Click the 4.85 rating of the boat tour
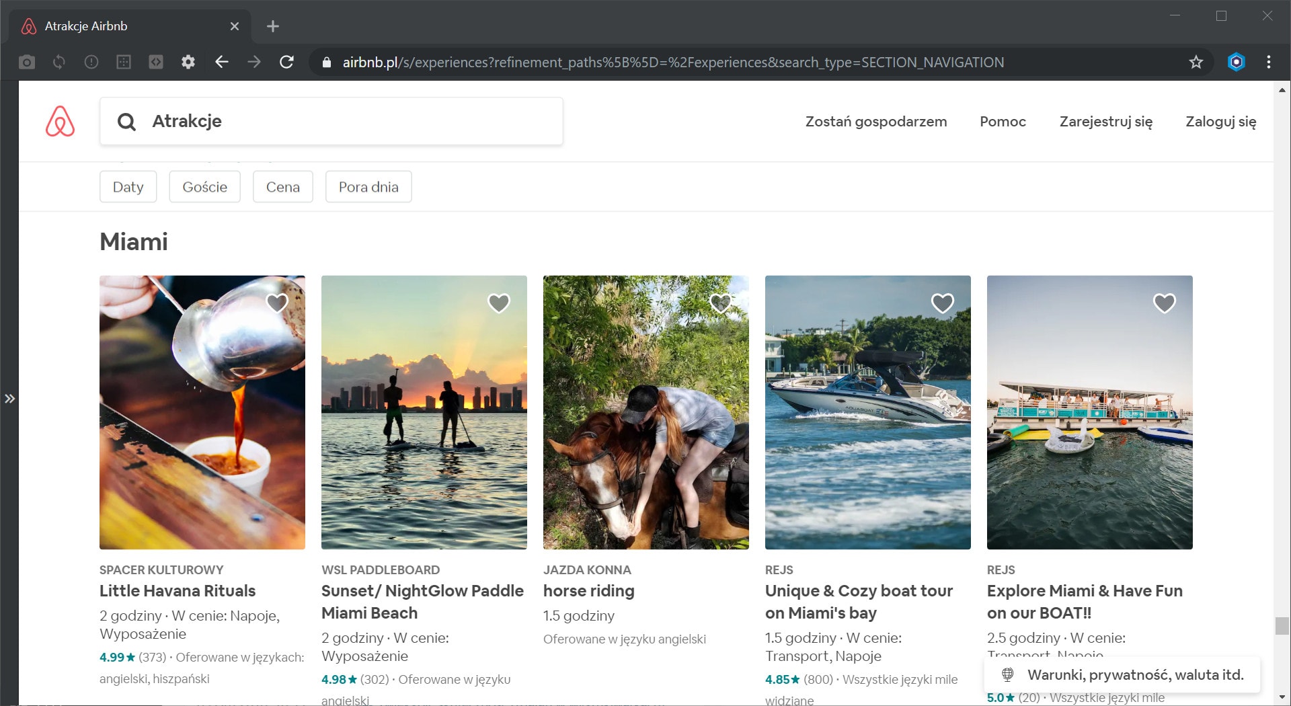1291x706 pixels. (783, 679)
